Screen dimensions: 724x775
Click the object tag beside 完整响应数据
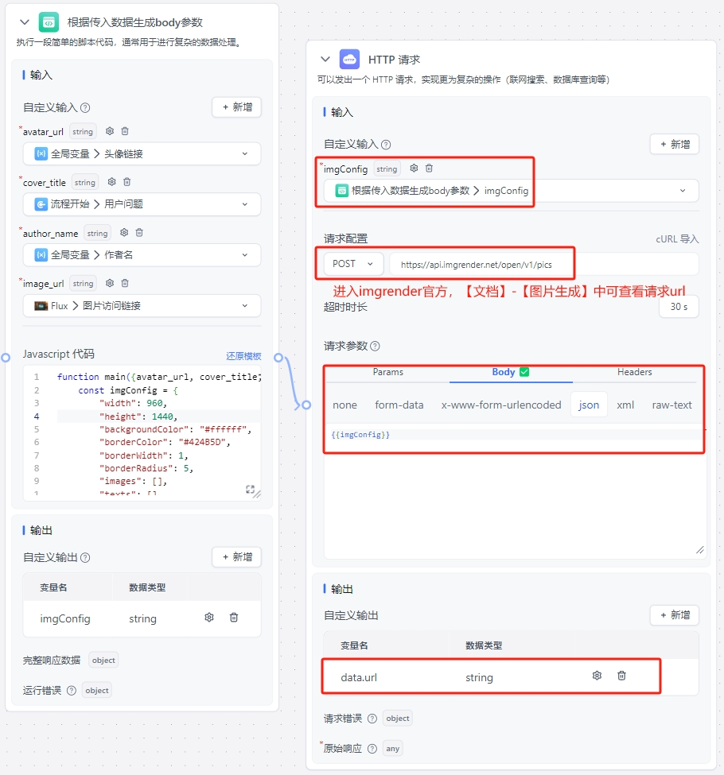tap(103, 661)
